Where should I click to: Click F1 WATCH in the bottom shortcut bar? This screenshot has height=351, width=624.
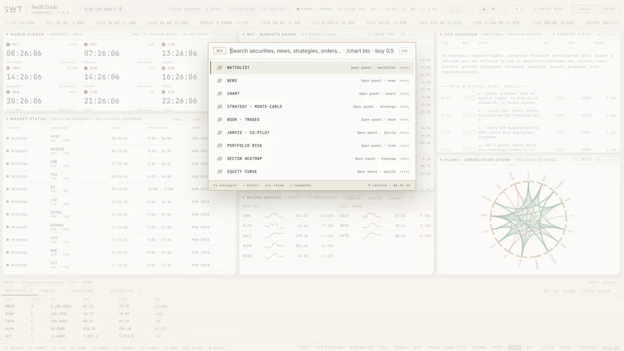click(x=14, y=347)
